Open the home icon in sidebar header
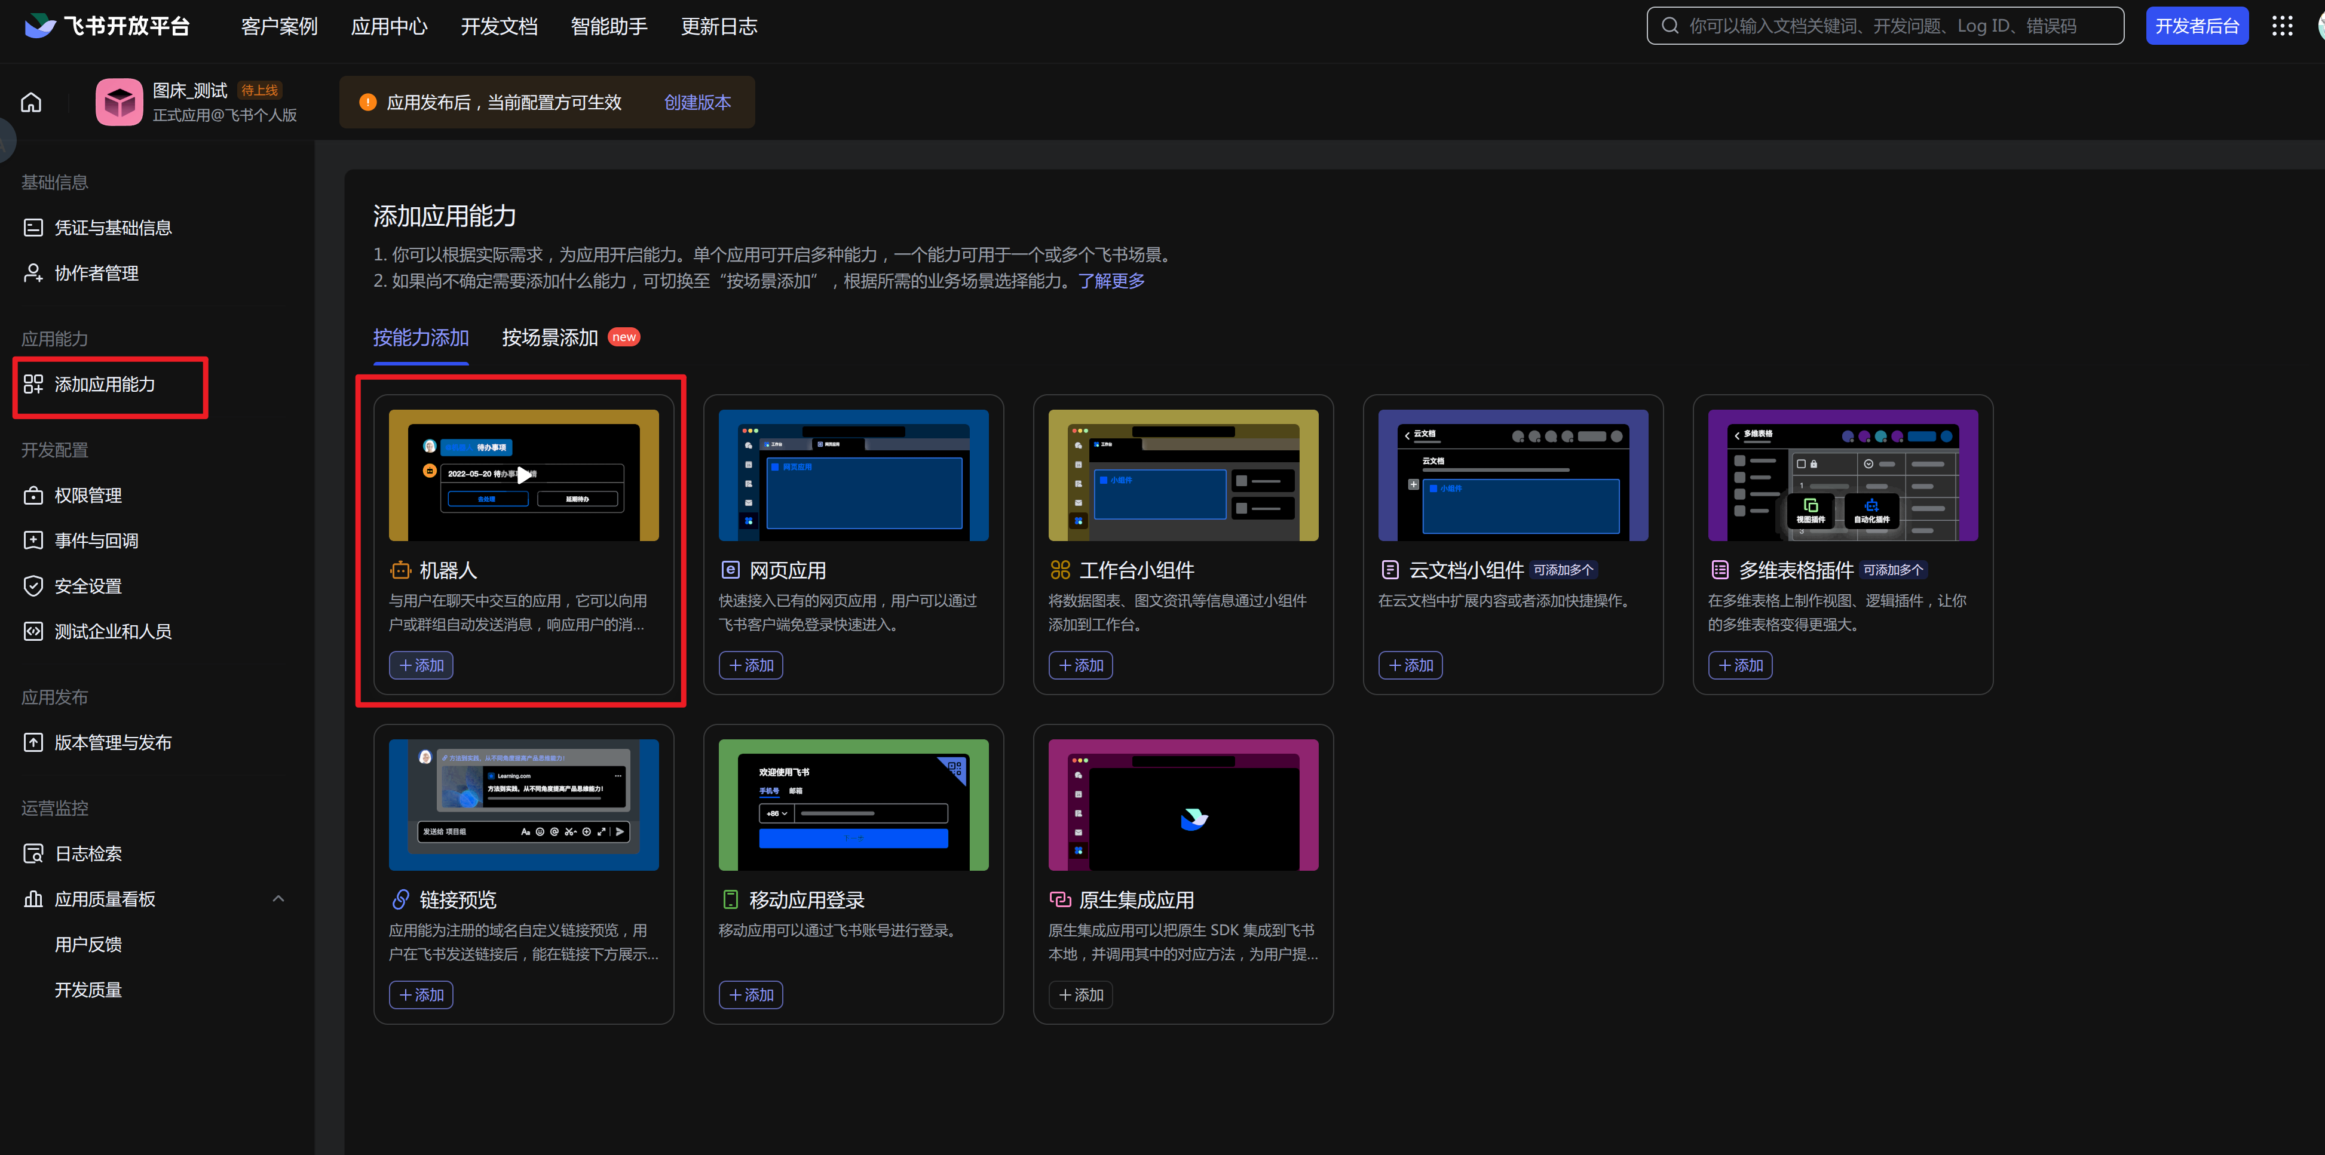 (x=32, y=102)
